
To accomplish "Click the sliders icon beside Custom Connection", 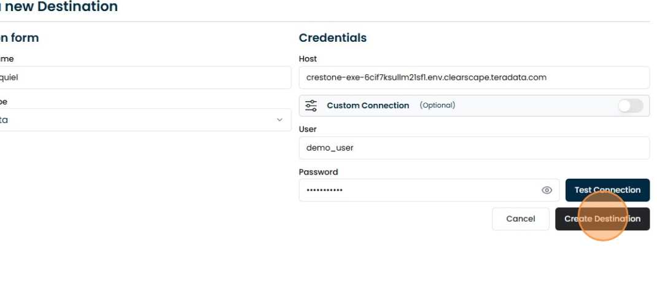I will (311, 106).
